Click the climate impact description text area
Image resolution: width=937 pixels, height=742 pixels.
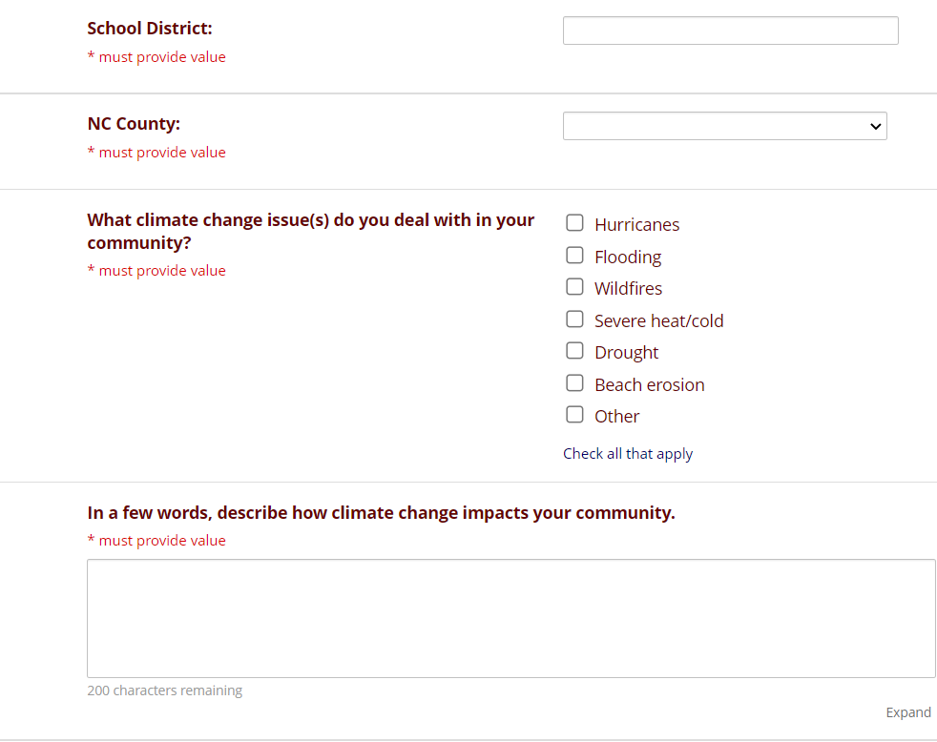(x=510, y=618)
